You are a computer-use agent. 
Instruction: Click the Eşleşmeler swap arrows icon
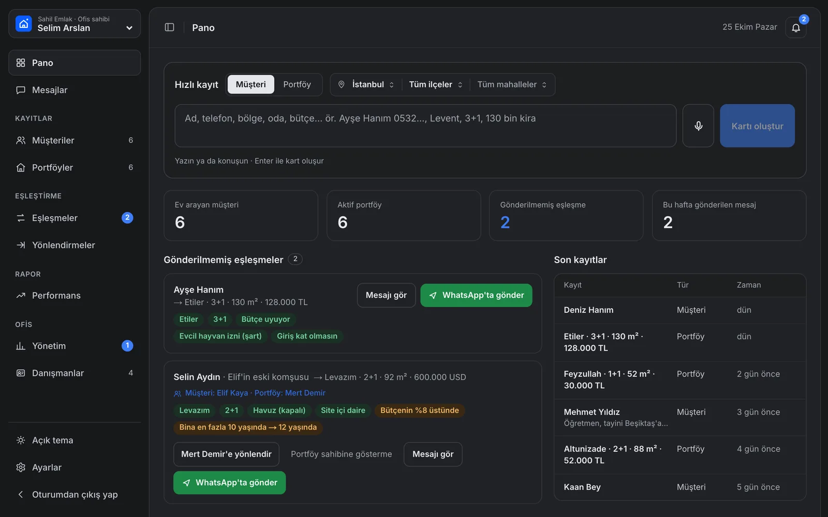click(21, 218)
